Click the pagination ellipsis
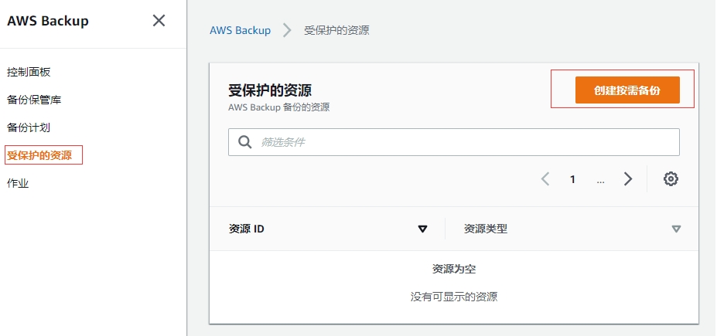 point(600,179)
